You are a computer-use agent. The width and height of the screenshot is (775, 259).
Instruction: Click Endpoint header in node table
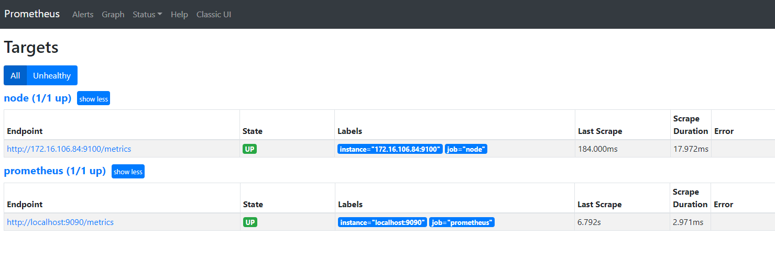[x=25, y=131]
